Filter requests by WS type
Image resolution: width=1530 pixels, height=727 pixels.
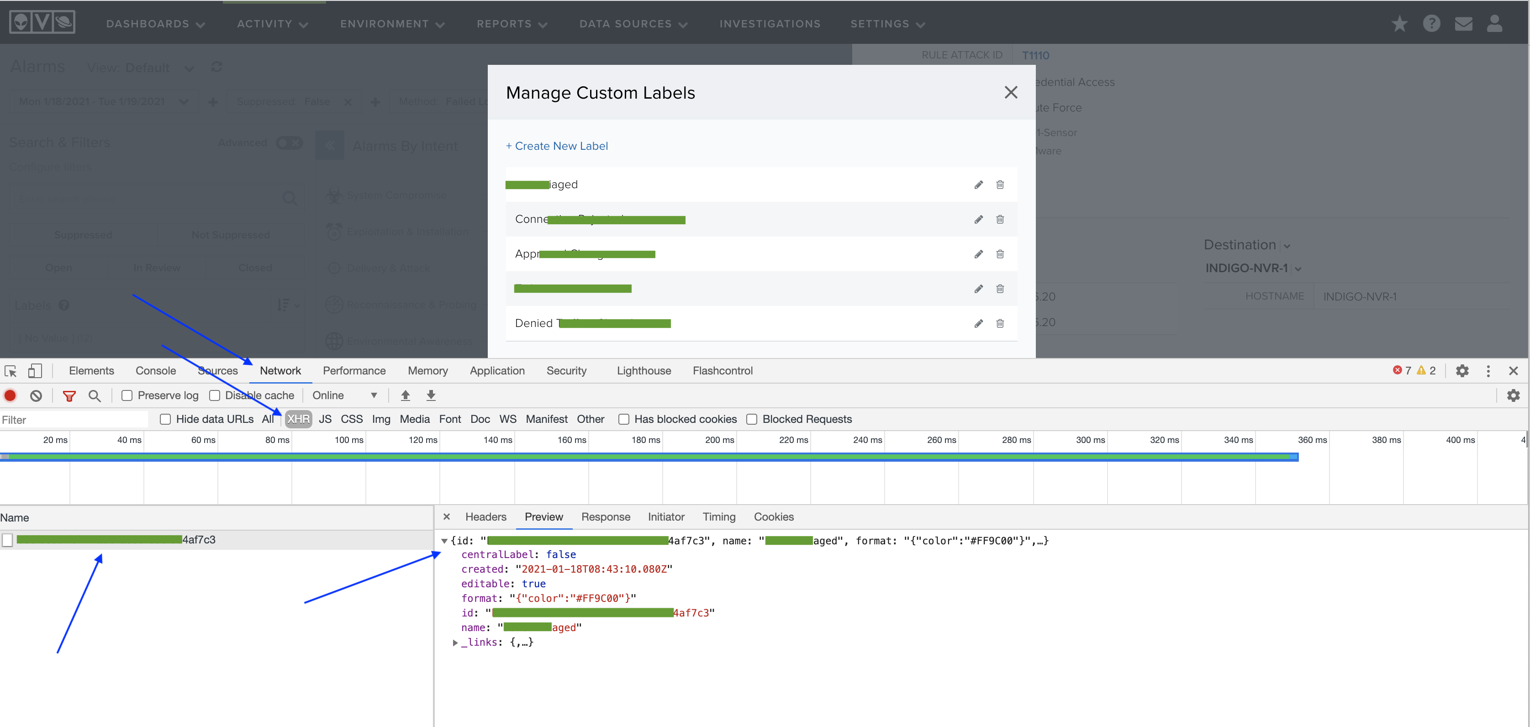(x=508, y=420)
